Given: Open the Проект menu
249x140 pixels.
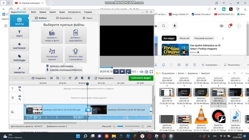Looking at the screenshot, I should pyautogui.click(x=53, y=12).
